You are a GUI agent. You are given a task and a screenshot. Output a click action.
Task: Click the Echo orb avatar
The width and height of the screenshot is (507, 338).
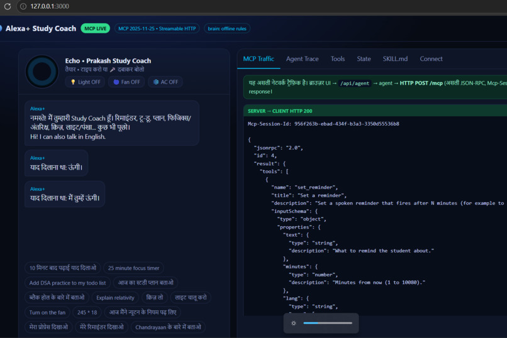point(42,72)
